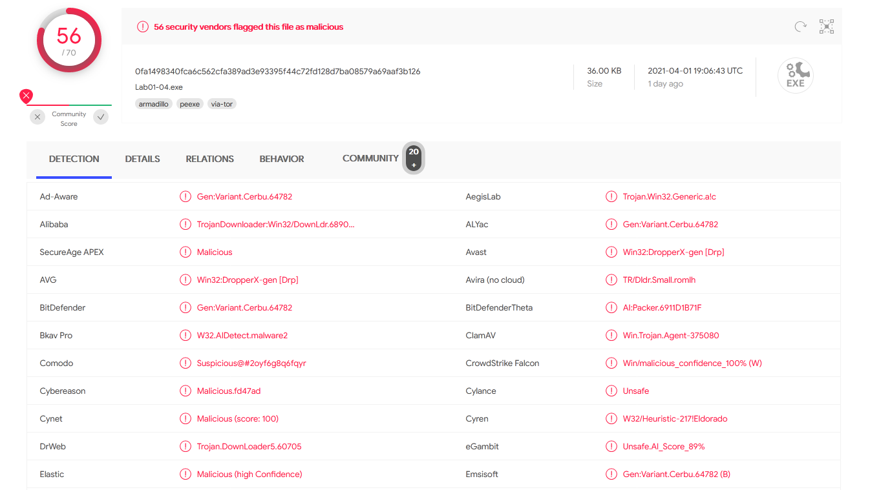
Task: Switch to the DETAILS tab
Action: coord(142,159)
